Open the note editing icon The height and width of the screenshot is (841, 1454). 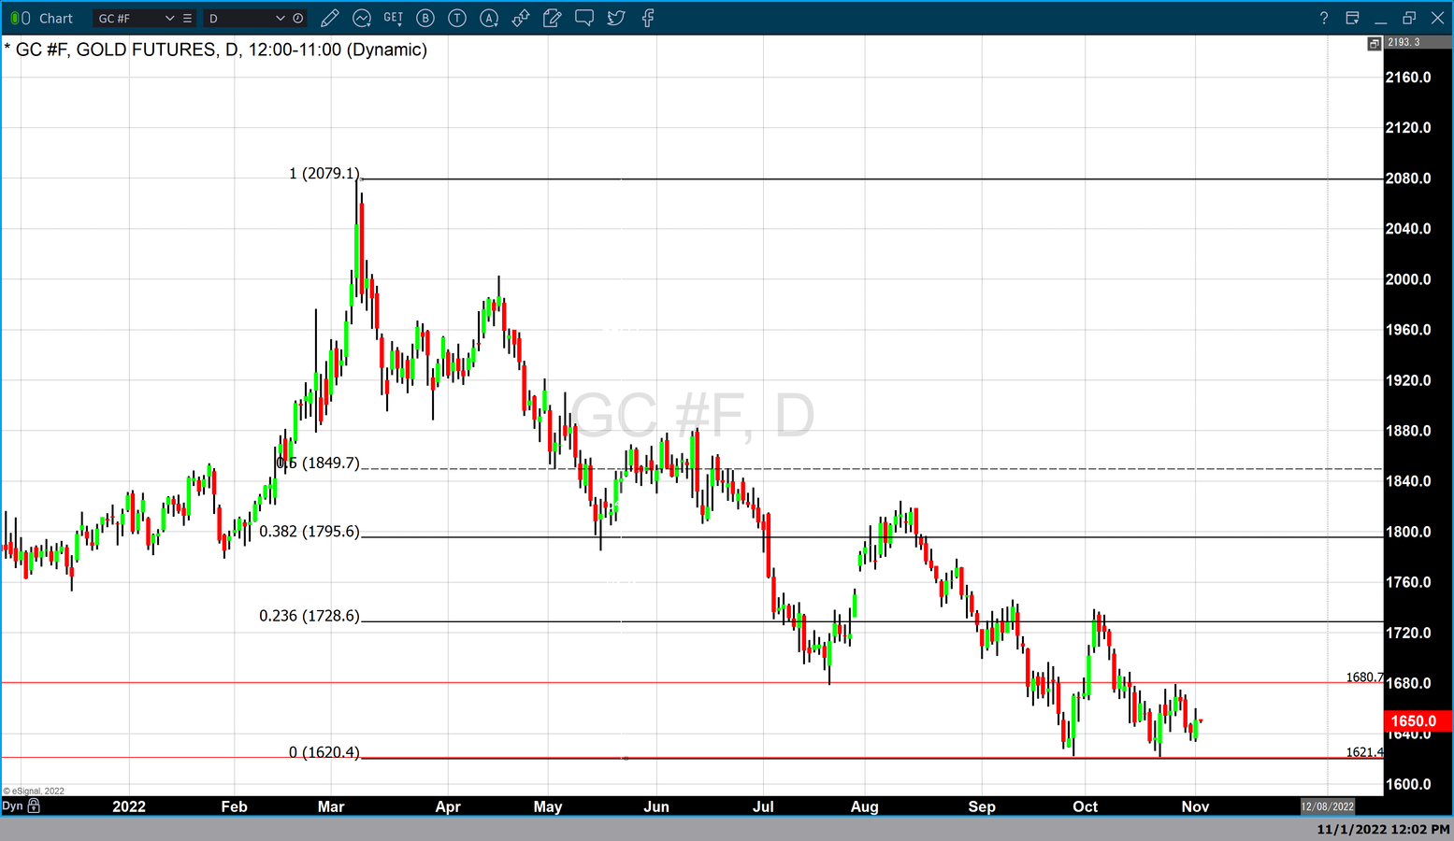point(553,18)
